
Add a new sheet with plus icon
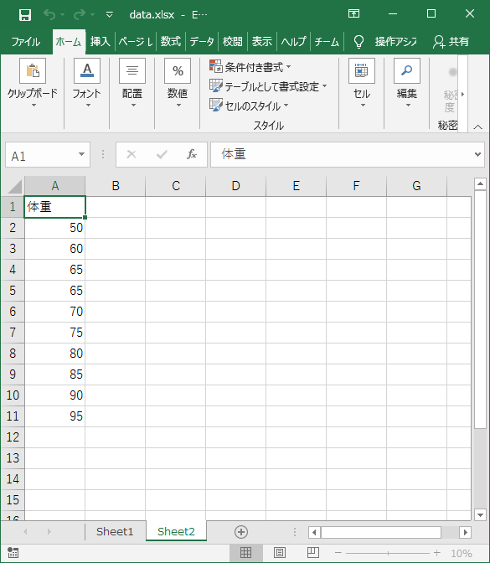241,532
